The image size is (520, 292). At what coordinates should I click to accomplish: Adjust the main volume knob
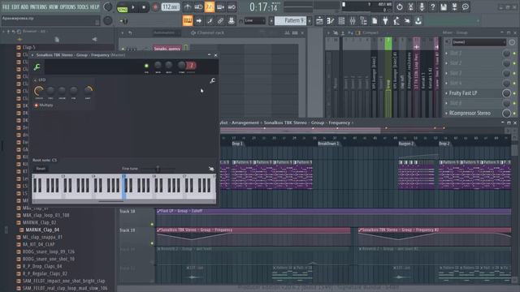point(107,6)
